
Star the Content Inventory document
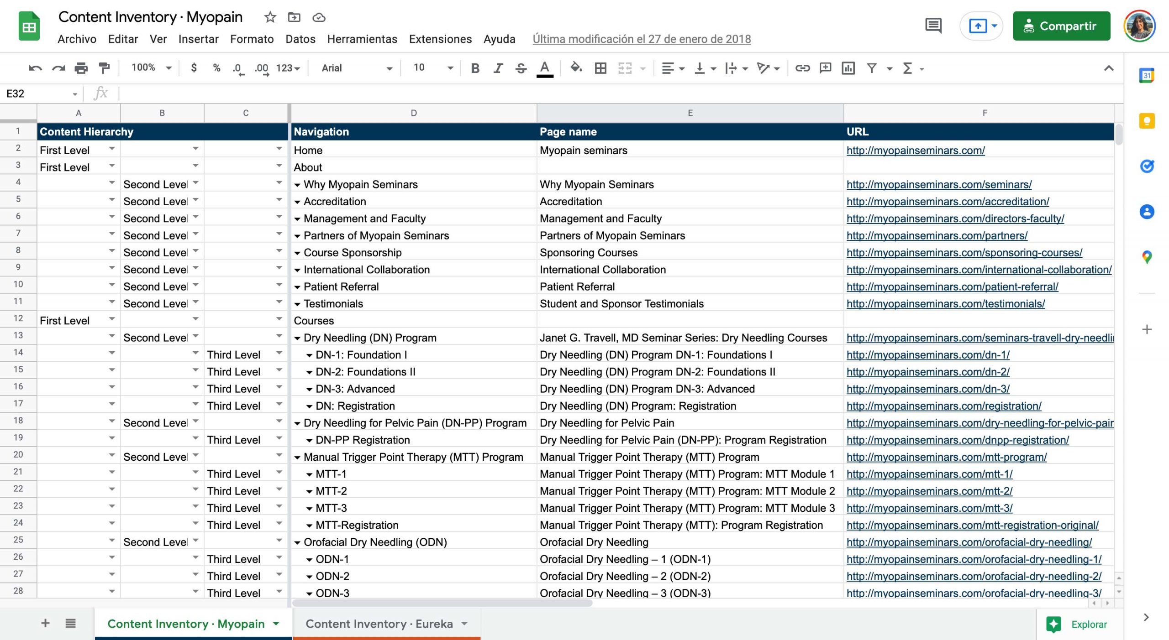tap(270, 17)
